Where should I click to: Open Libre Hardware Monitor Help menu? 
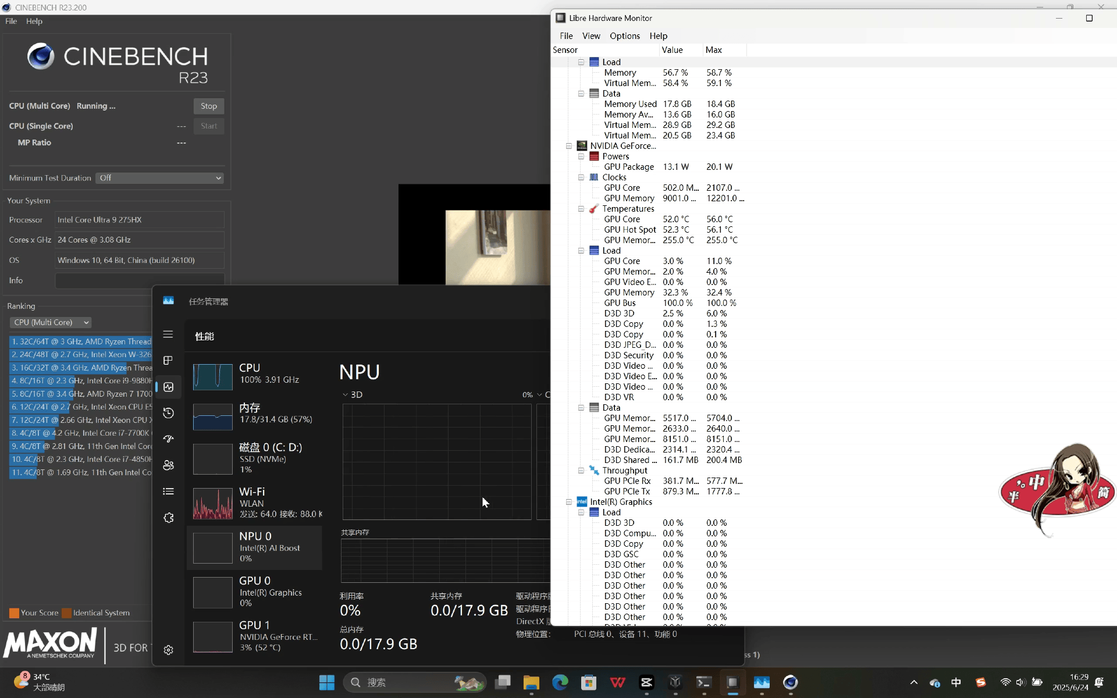point(659,35)
